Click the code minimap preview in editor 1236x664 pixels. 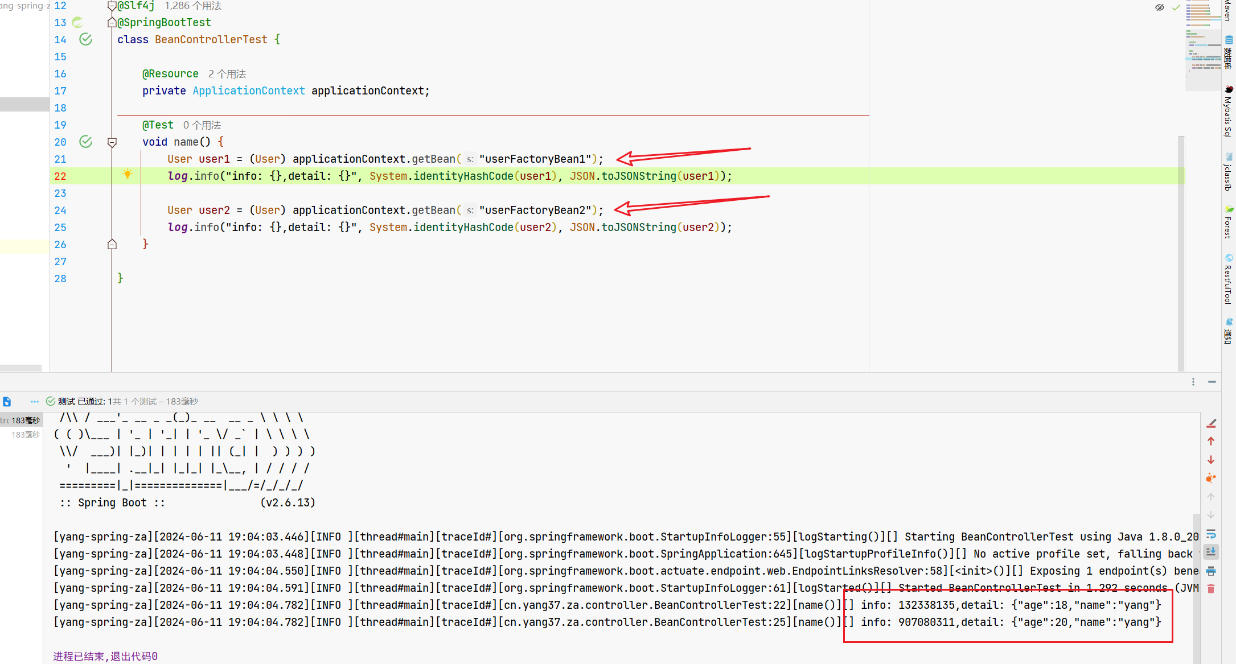click(1202, 46)
